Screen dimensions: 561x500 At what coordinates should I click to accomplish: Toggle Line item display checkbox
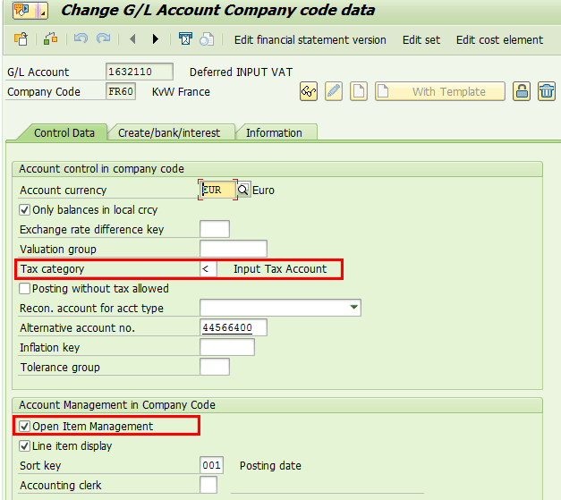pos(25,446)
